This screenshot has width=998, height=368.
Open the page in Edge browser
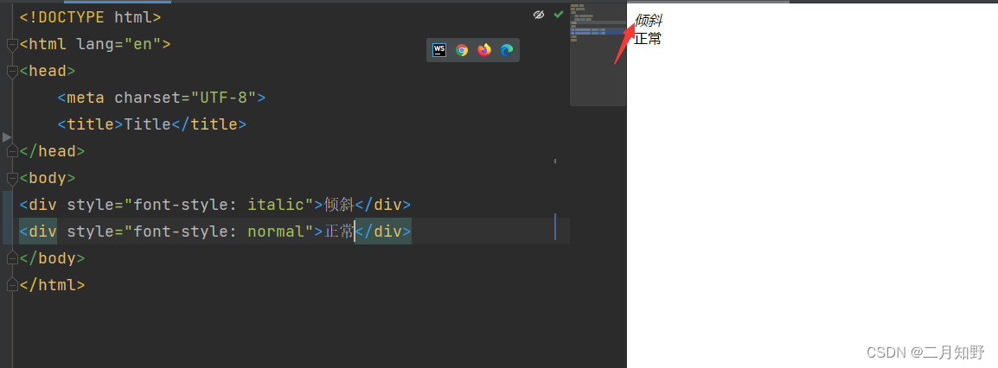[507, 50]
